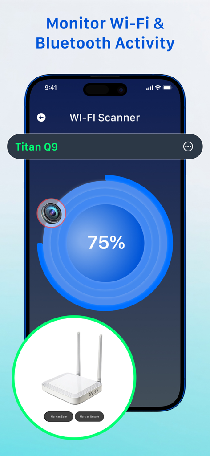The image size is (210, 456).
Task: Tap the 9:41 clock
Action: 51,88
